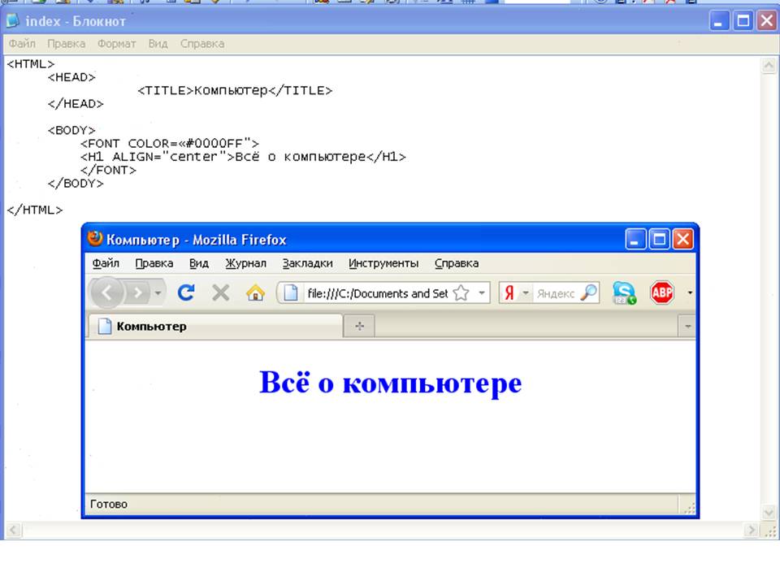Expand the address bar URL dropdown

pos(481,293)
